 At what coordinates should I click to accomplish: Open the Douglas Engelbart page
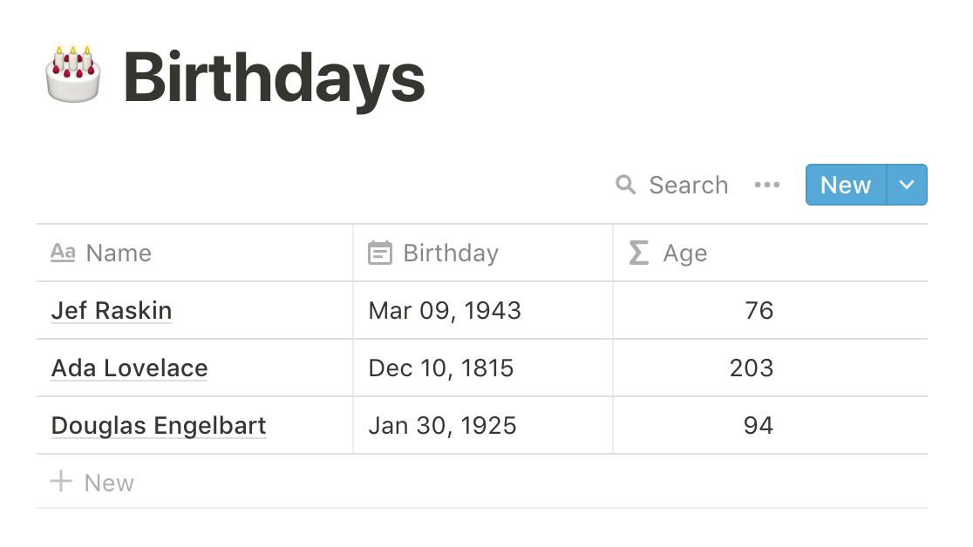[x=159, y=426]
